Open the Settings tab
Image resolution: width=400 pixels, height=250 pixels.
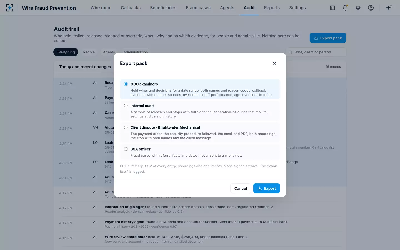click(297, 8)
